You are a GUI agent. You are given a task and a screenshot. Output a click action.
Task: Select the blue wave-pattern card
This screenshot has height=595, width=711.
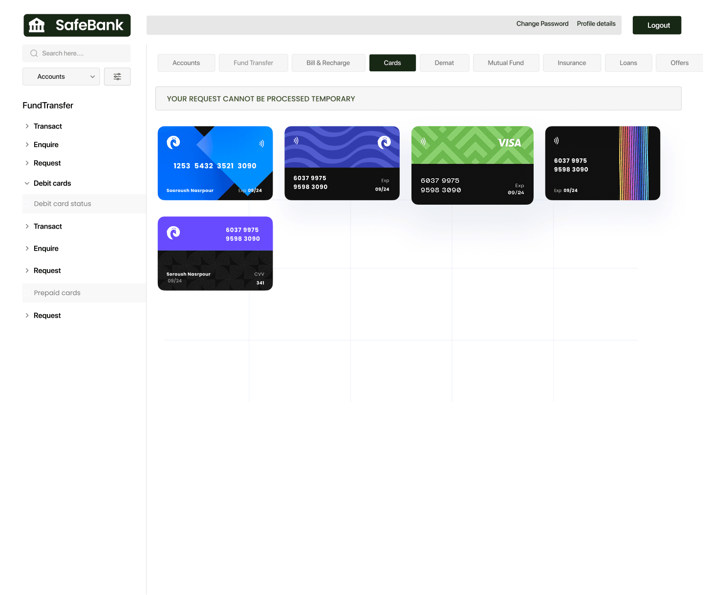342,163
